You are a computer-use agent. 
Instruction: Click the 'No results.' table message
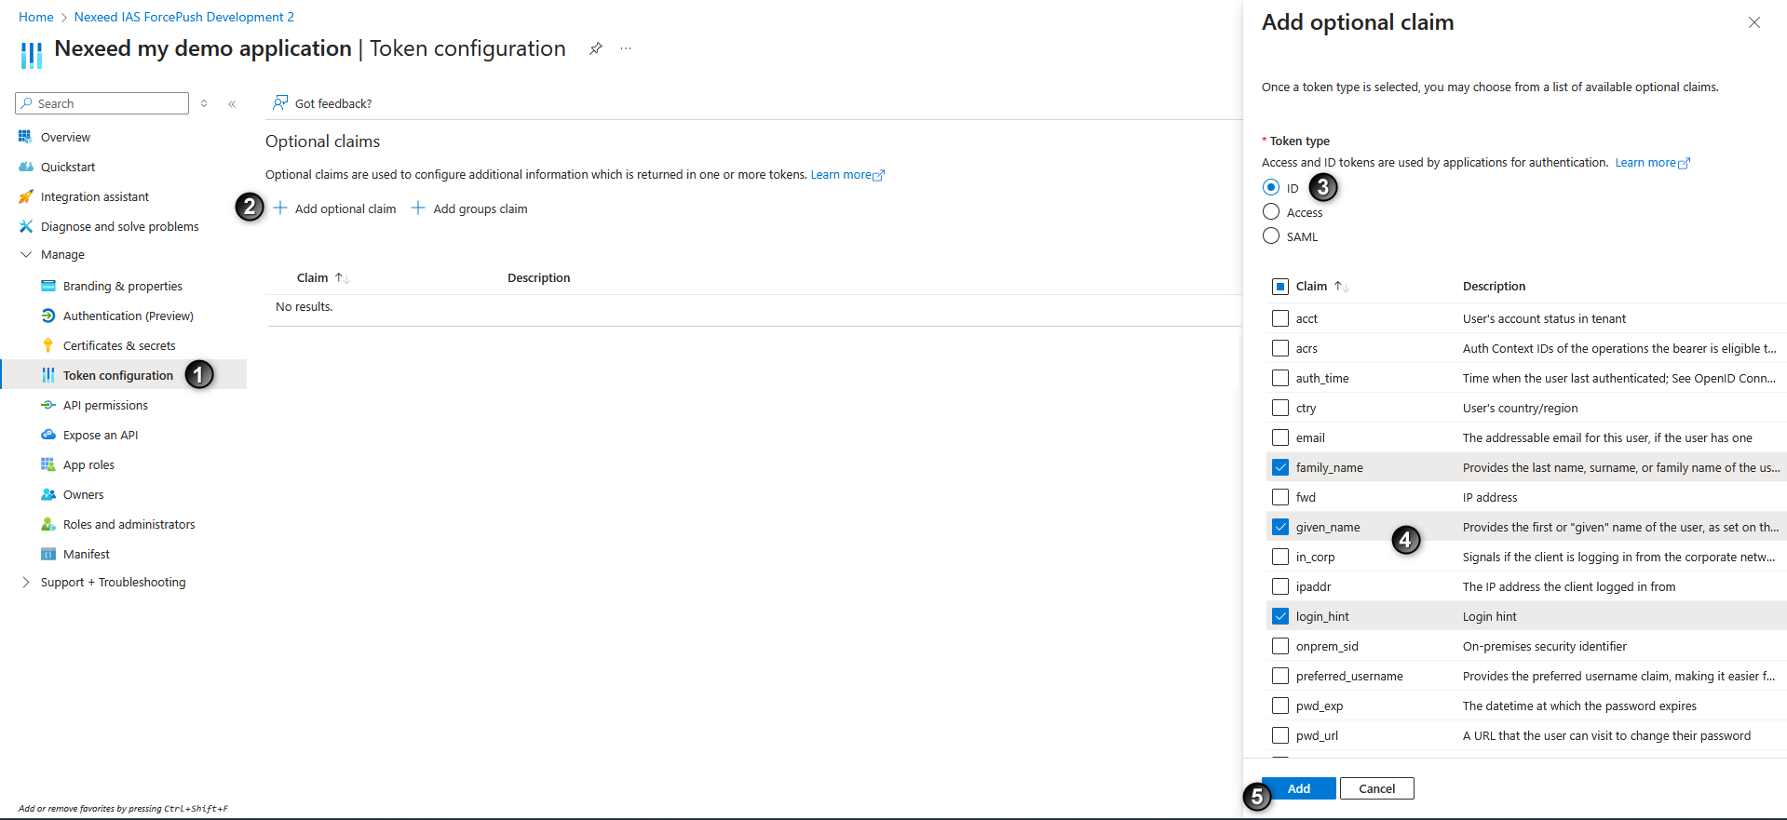coord(304,306)
